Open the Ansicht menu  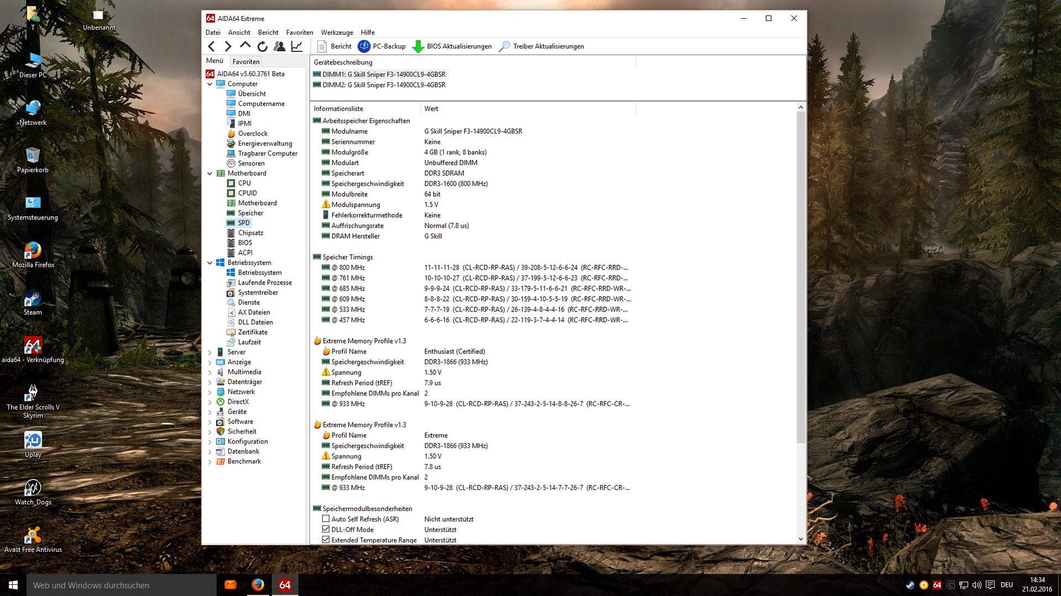point(239,33)
